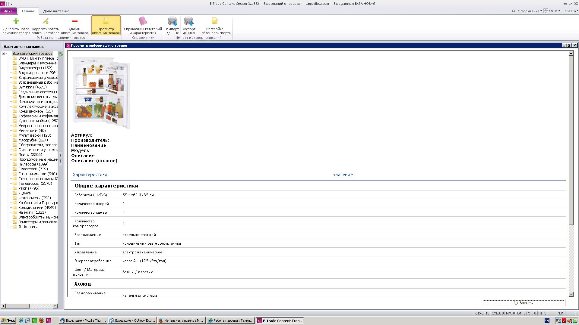
Task: Open Импорт данных
Action: point(172,26)
